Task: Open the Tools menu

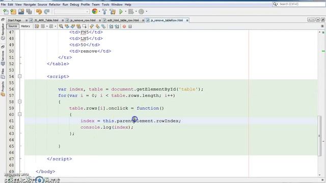Action: (x=105, y=5)
